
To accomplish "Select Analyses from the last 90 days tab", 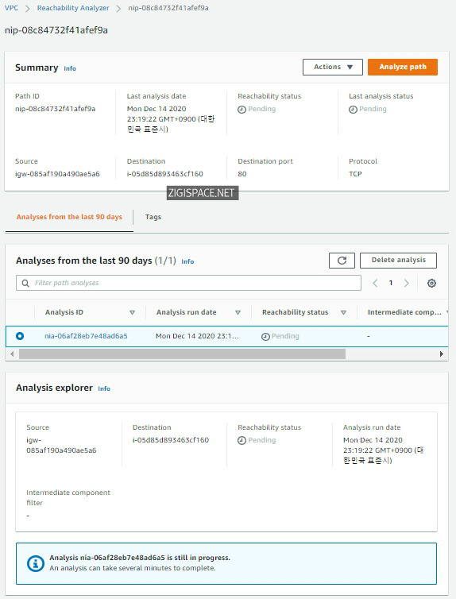I will (x=69, y=217).
